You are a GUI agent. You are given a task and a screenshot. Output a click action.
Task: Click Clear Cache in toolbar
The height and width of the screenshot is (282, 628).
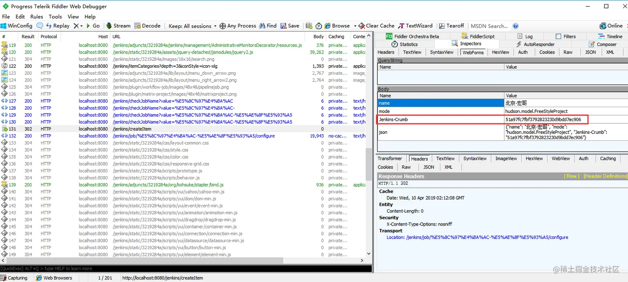click(377, 26)
